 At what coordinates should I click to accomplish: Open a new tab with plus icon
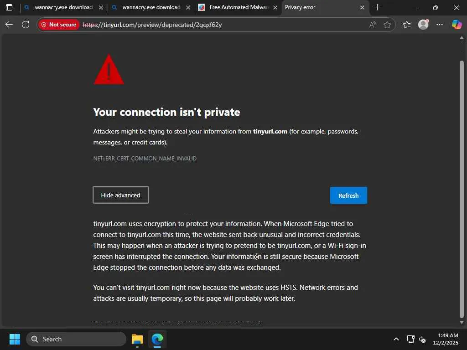(x=377, y=7)
